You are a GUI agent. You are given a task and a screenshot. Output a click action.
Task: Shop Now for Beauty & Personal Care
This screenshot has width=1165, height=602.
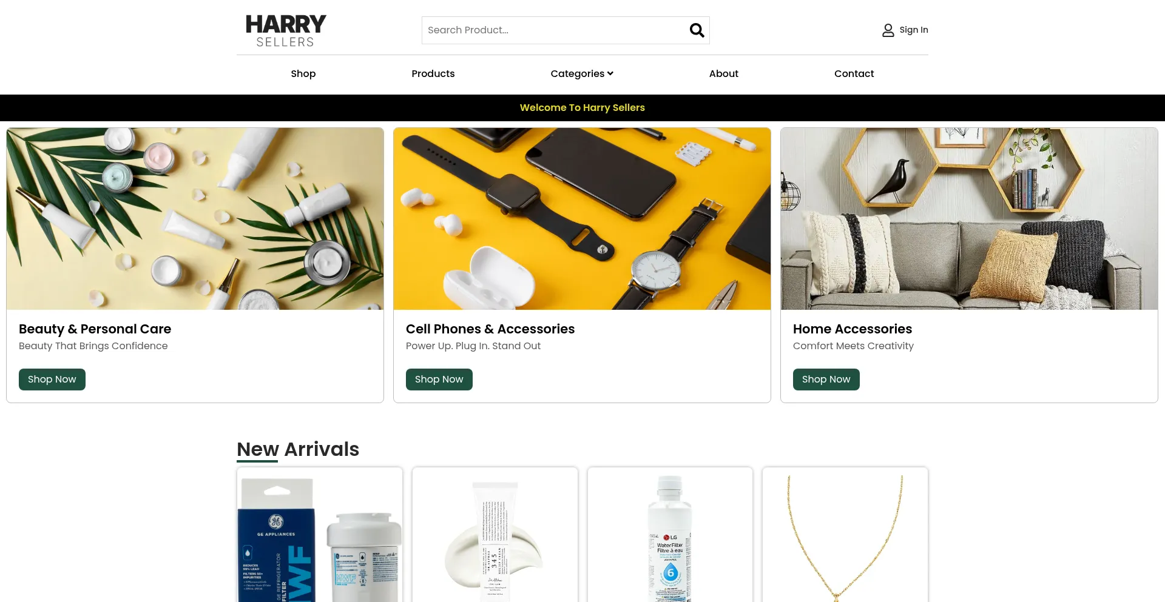(52, 380)
